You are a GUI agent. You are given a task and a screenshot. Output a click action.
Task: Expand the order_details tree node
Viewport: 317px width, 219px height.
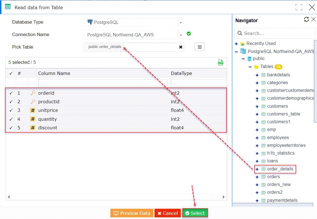[257, 169]
